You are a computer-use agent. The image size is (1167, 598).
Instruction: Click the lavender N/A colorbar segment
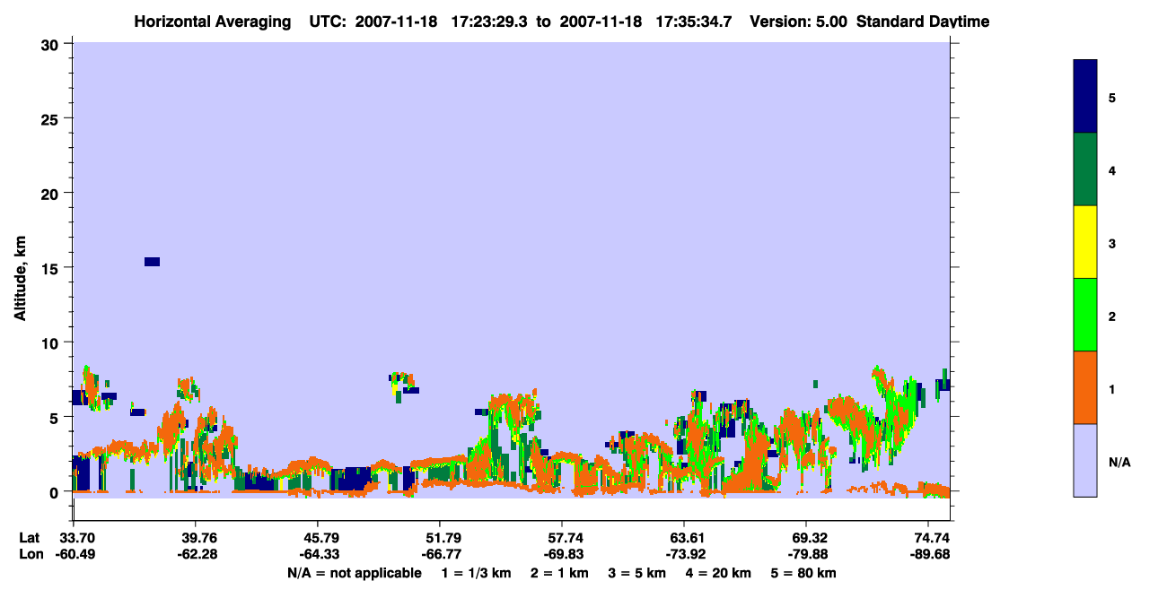[x=1085, y=460]
